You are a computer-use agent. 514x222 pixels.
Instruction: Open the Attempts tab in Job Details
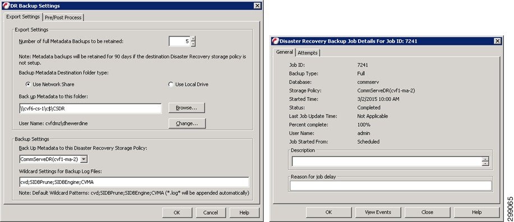(308, 53)
